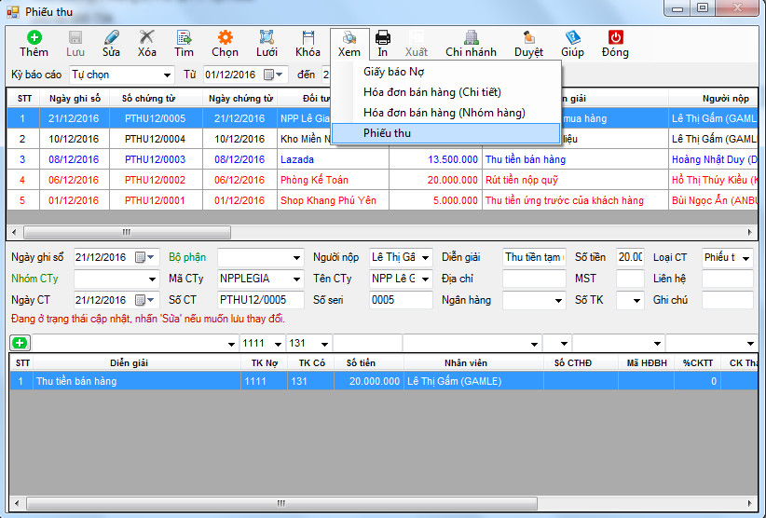Screen dimensions: 766x518
Task: Click the Địa chỉ input field
Action: 534,279
